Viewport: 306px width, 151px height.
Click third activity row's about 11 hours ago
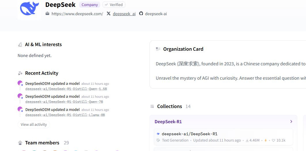[x=95, y=110]
